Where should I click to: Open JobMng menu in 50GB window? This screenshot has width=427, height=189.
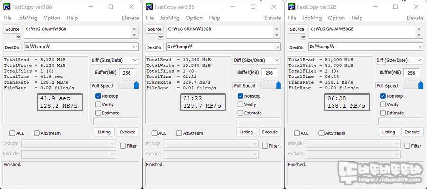[312, 18]
